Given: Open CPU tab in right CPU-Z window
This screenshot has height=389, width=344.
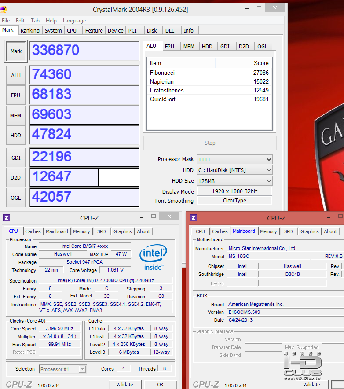Looking at the screenshot, I should pyautogui.click(x=201, y=231).
